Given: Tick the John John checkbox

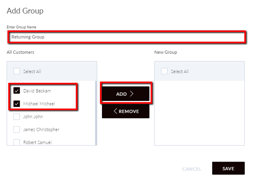Looking at the screenshot, I should pos(17,116).
